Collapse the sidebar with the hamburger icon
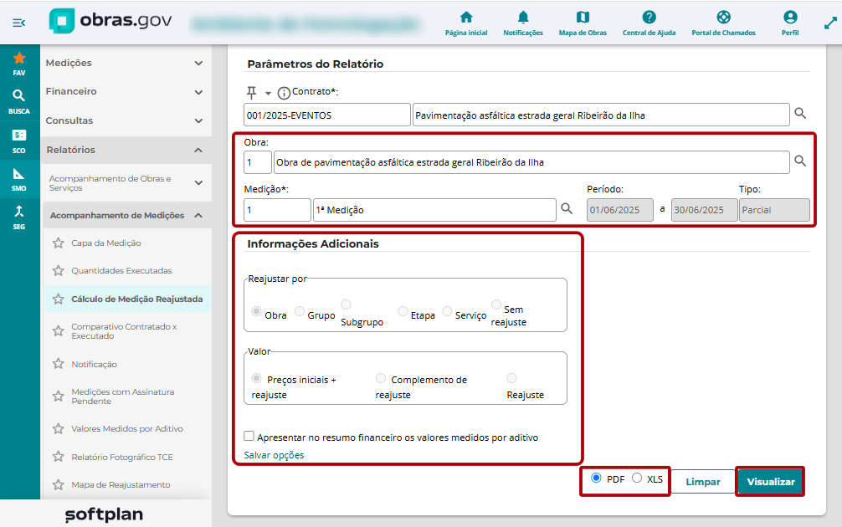 (x=18, y=23)
